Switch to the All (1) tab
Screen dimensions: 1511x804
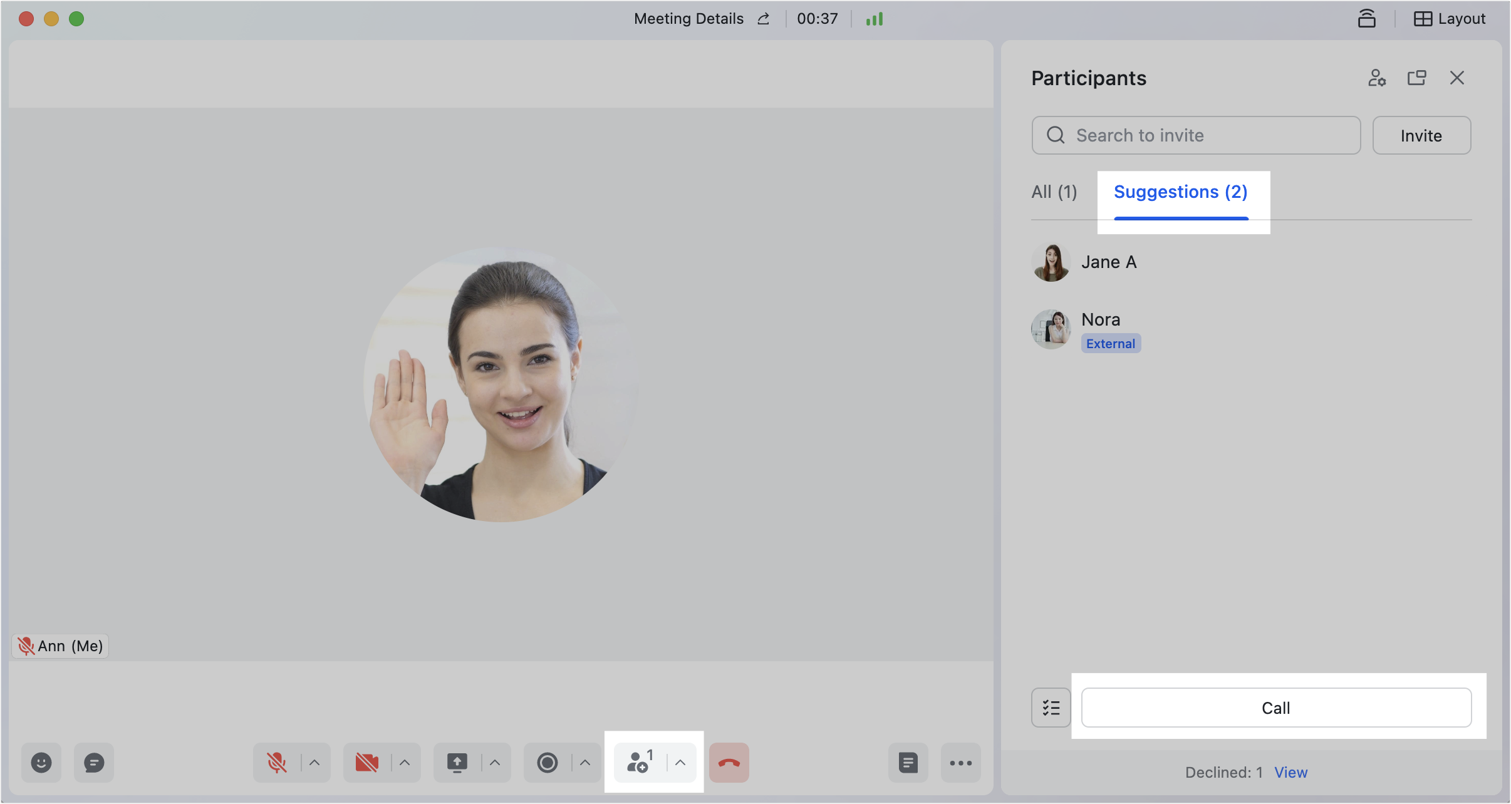pyautogui.click(x=1054, y=192)
